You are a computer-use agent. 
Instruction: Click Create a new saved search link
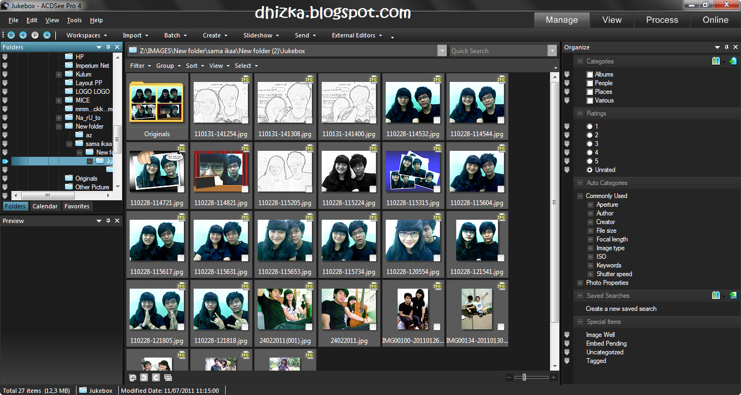[x=621, y=309]
